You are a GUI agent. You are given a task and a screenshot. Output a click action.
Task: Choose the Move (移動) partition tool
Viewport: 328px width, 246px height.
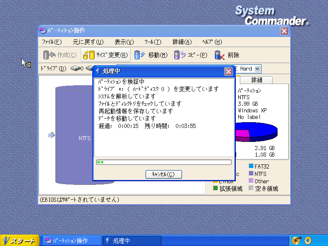pos(150,55)
